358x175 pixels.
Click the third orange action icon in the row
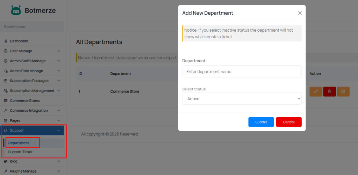pyautogui.click(x=343, y=92)
